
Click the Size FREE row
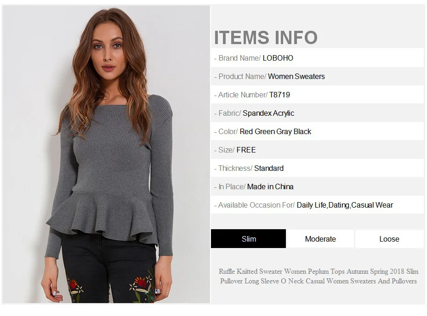click(317, 150)
